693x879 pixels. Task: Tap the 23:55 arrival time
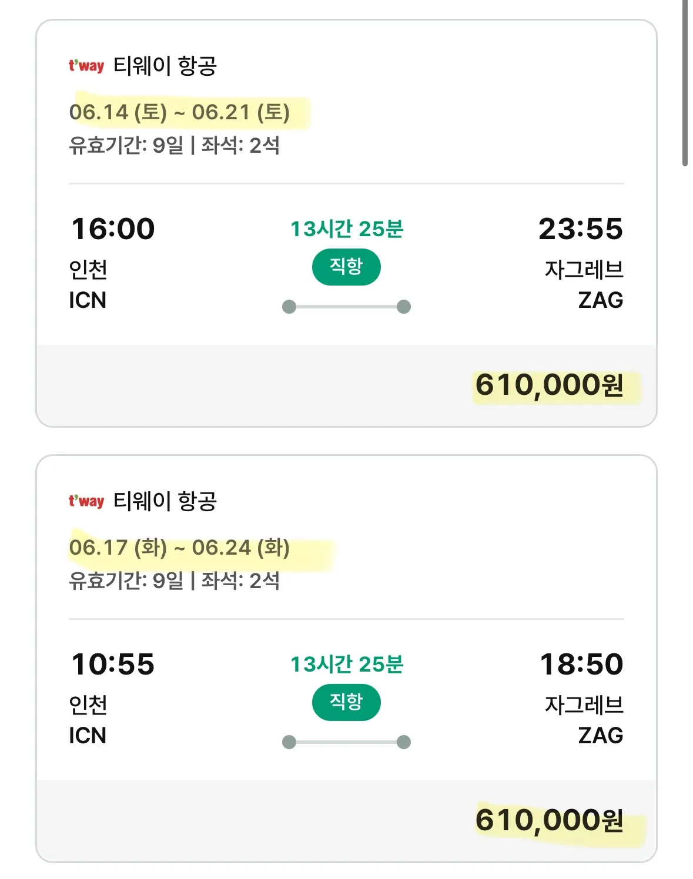coord(581,229)
